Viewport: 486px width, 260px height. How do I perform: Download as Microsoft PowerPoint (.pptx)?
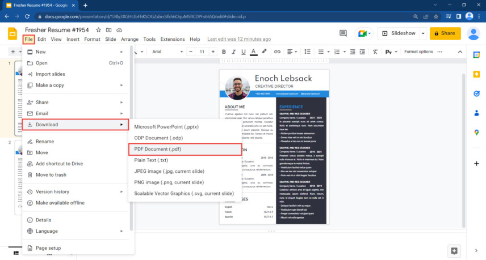click(185, 127)
